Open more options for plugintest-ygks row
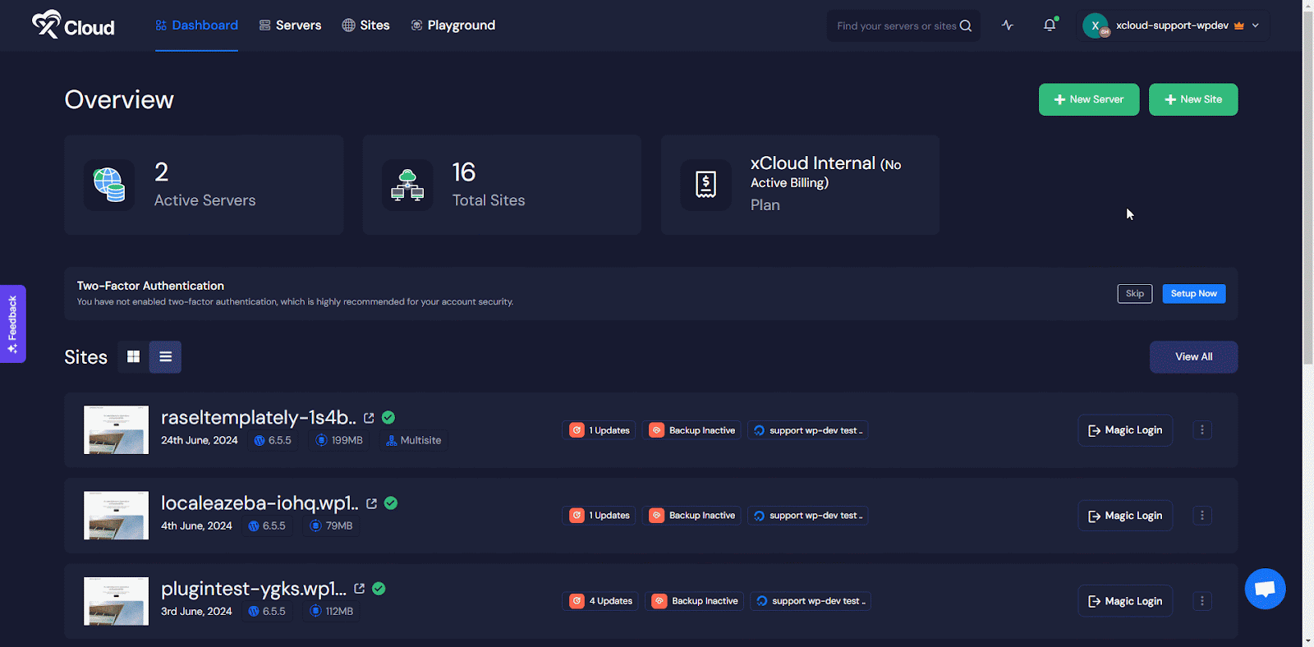Viewport: 1314px width, 647px height. 1202,601
